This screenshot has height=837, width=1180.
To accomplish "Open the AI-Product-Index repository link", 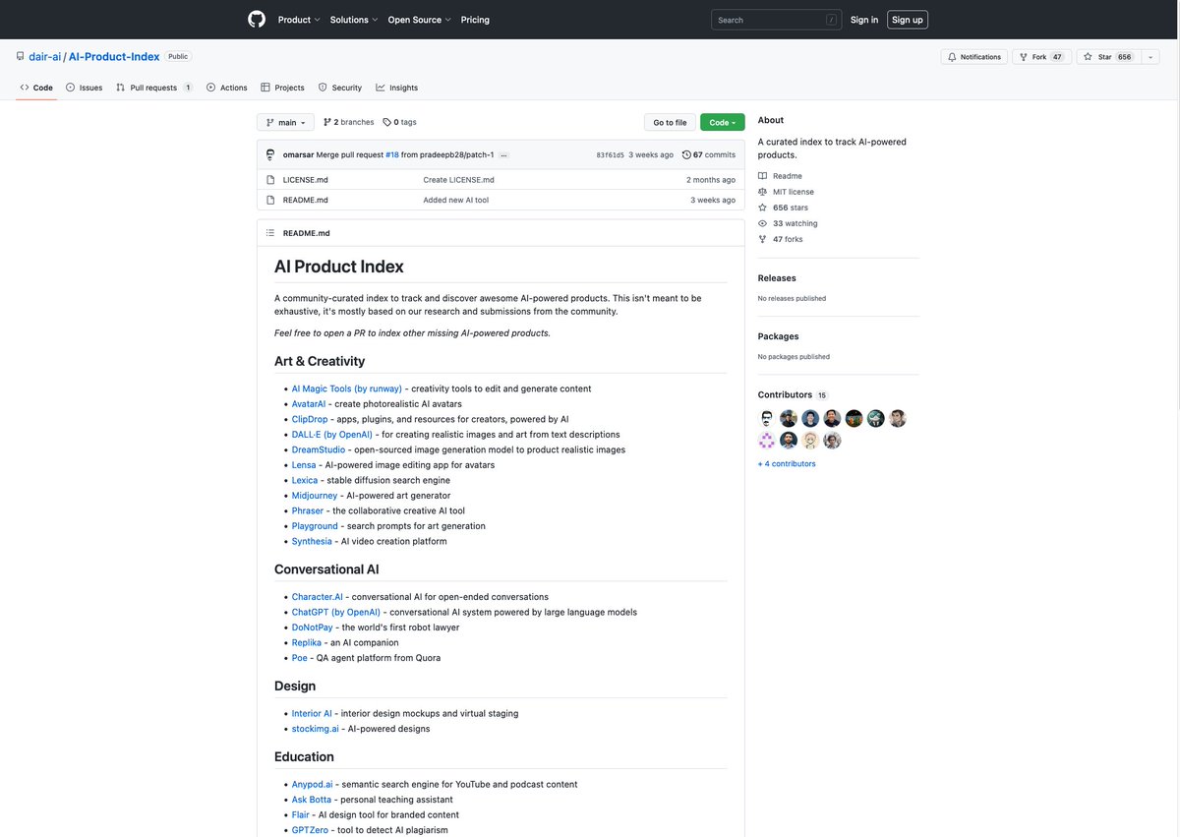I will coord(114,57).
